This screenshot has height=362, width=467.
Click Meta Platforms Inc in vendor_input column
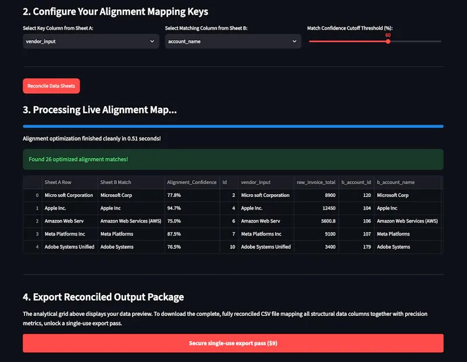point(266,234)
